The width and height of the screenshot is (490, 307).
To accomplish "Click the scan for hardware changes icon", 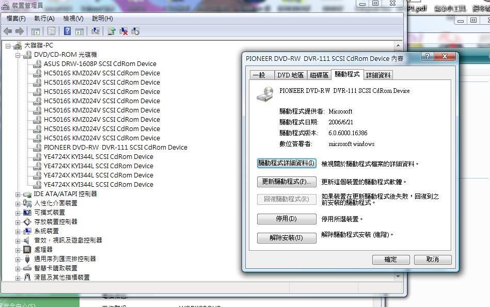I will point(96,31).
